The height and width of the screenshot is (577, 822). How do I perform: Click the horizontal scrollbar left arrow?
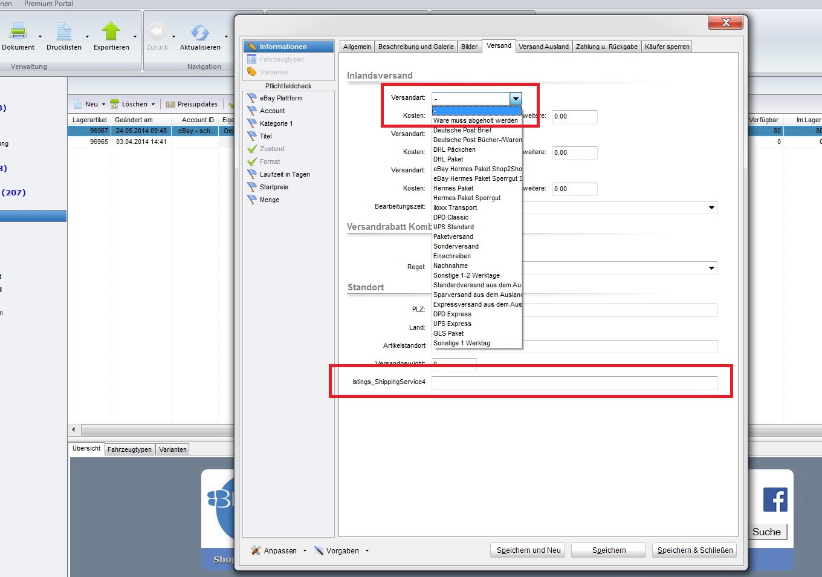(74, 430)
